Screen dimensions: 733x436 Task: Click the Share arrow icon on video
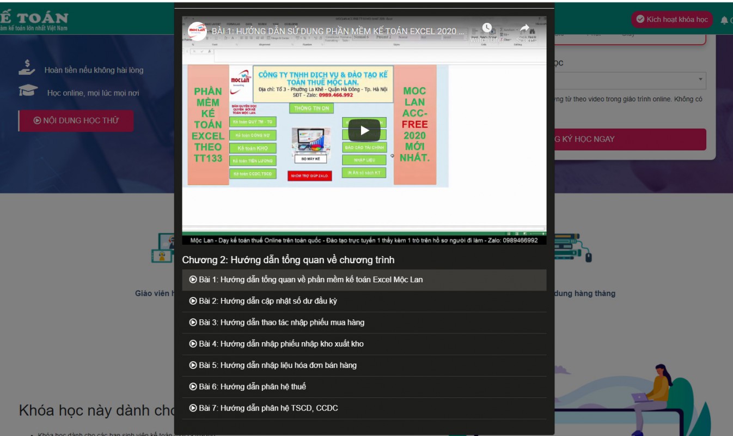[524, 28]
